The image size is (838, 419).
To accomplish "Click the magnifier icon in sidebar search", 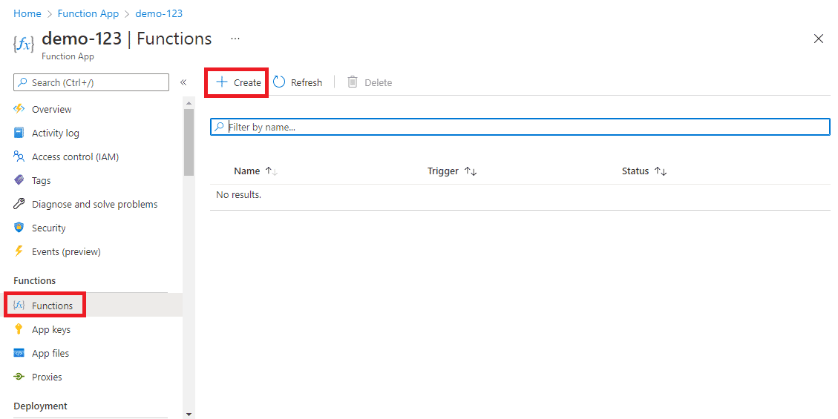I will (22, 82).
